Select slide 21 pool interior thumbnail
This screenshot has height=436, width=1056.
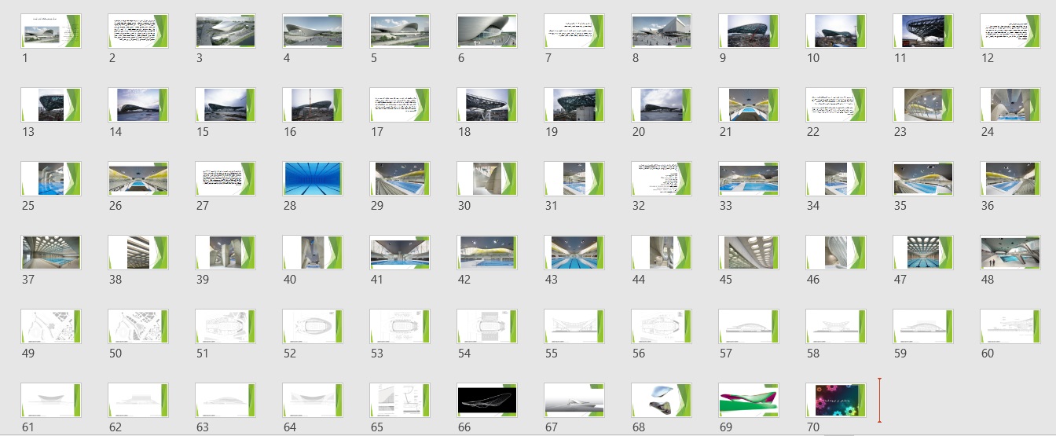click(x=749, y=105)
